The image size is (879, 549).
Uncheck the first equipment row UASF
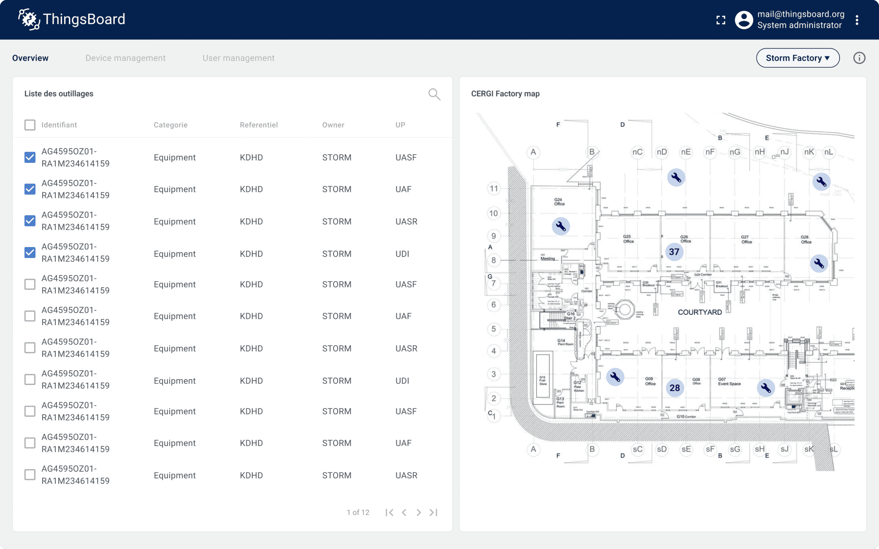[30, 157]
